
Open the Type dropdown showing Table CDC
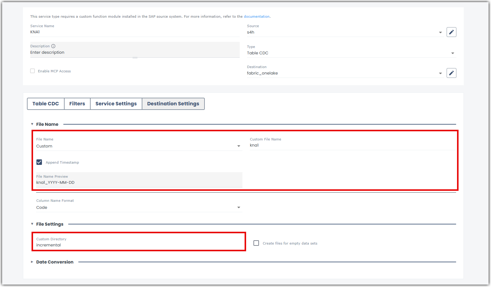point(351,53)
